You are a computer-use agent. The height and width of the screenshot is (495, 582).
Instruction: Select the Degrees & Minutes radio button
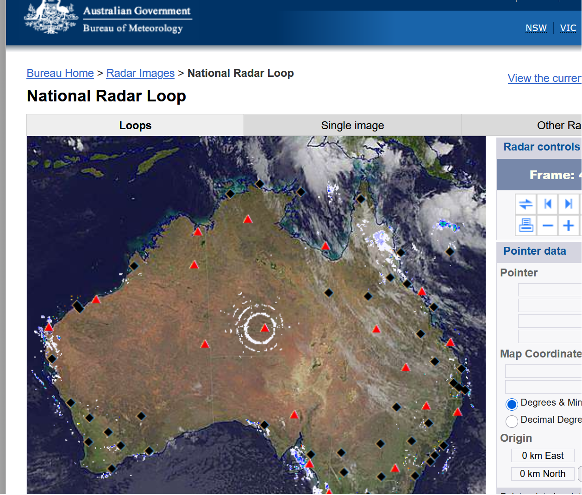click(512, 404)
